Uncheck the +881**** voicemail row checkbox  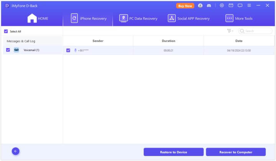[68, 50]
